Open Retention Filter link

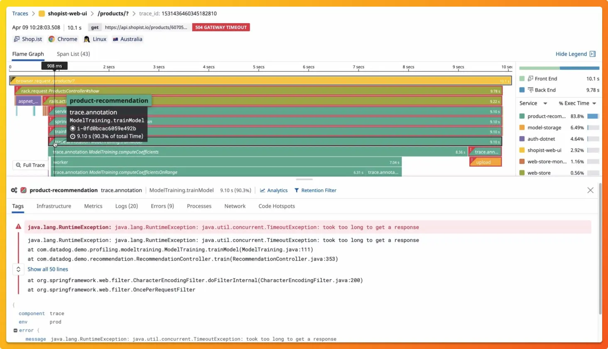click(x=319, y=190)
